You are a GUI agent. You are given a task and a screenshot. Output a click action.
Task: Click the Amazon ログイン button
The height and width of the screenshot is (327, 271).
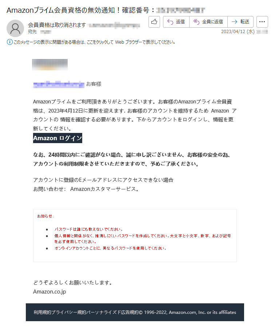(x=57, y=138)
